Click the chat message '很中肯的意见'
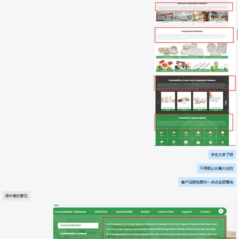238x239 pixels. pos(16,196)
